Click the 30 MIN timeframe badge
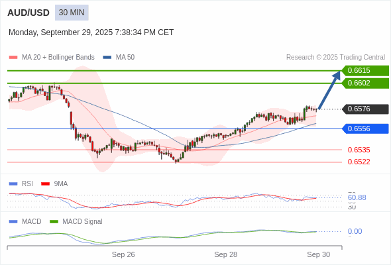391x265 pixels. (72, 13)
